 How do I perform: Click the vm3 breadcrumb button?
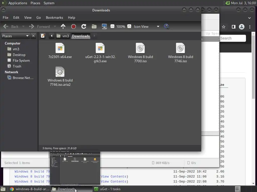pyautogui.click(x=63, y=36)
